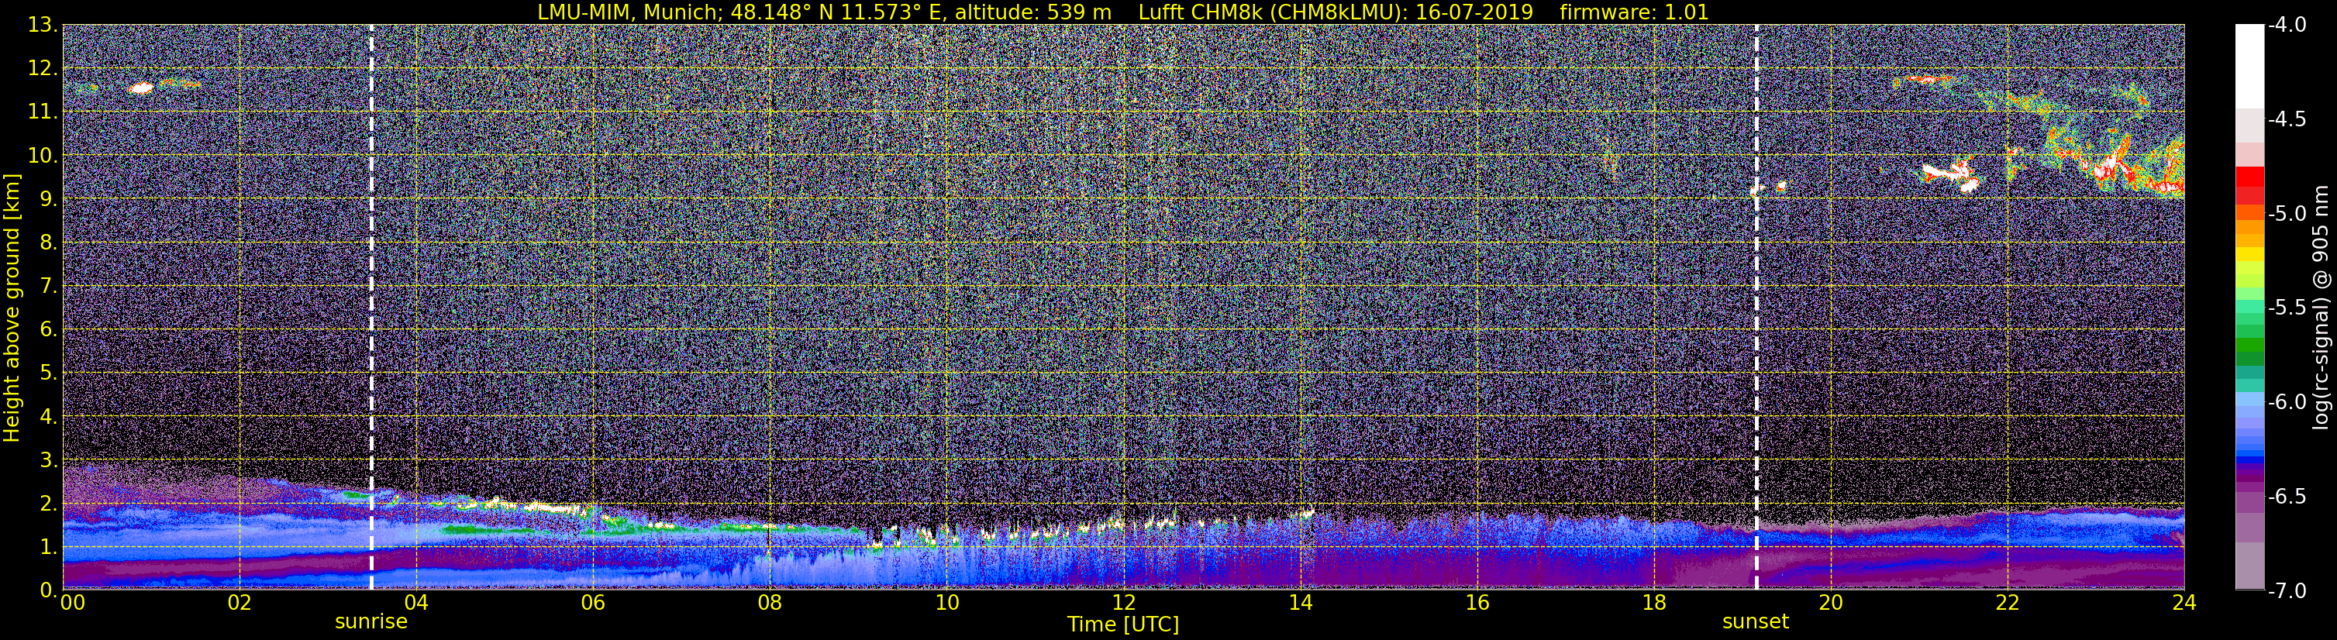
Task: Click the '0.' height tick label
Action: point(47,590)
